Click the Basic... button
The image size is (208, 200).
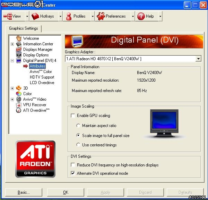24,192
